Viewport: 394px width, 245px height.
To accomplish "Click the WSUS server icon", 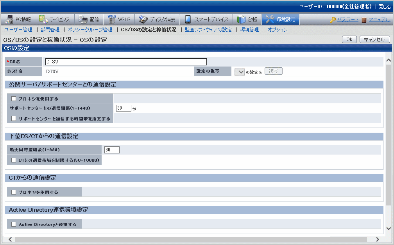I will pyautogui.click(x=111, y=19).
